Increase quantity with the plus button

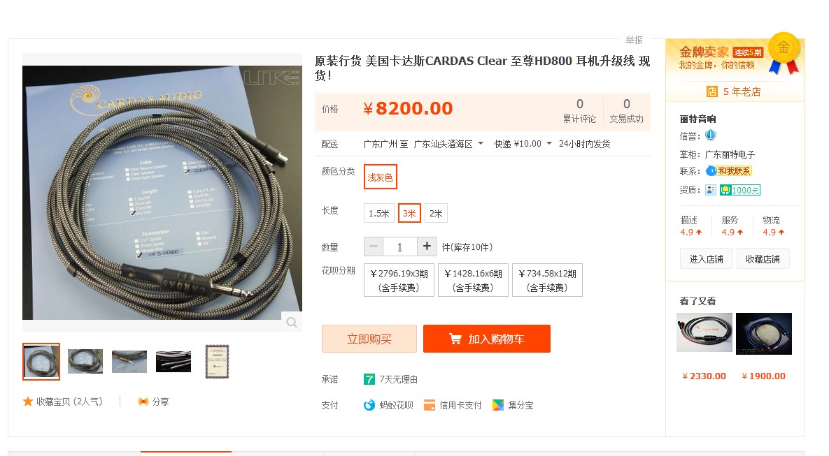pyautogui.click(x=427, y=247)
